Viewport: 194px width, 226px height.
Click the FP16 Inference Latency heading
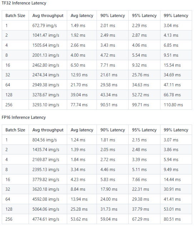tap(24, 117)
